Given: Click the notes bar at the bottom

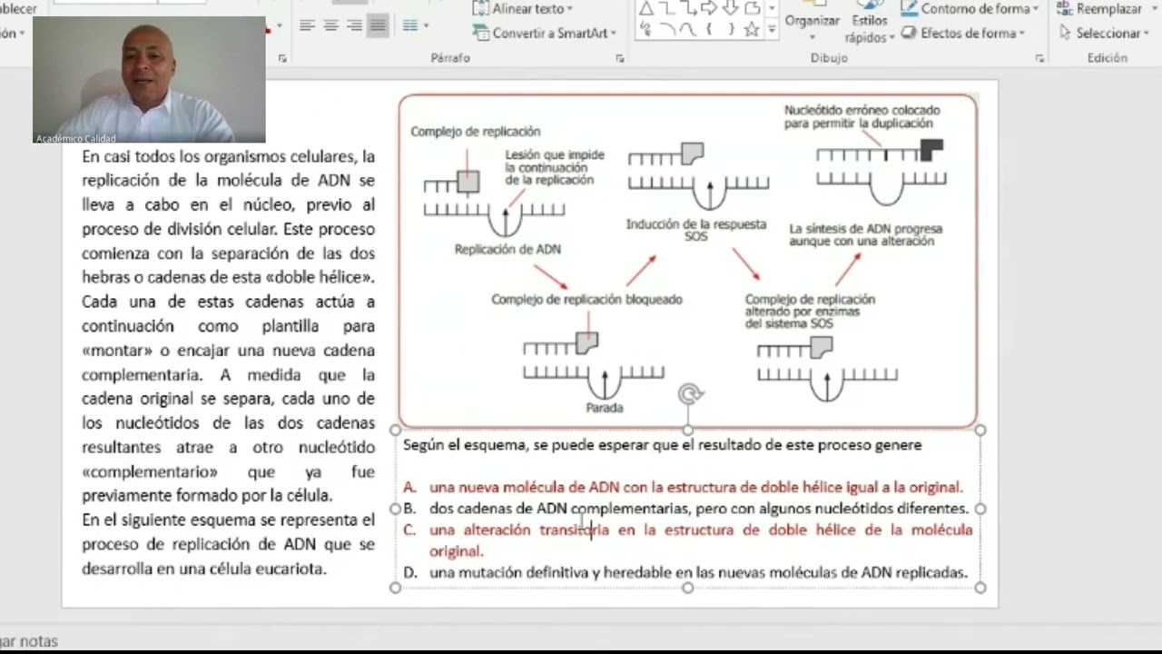Looking at the screenshot, I should pos(581,640).
